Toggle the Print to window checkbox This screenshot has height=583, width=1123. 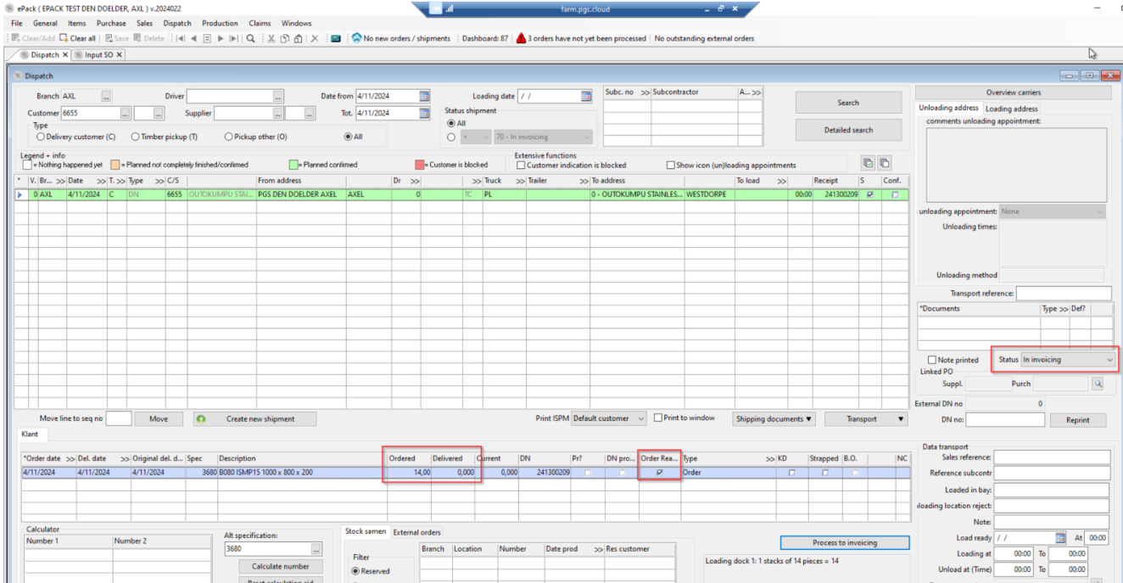(656, 418)
